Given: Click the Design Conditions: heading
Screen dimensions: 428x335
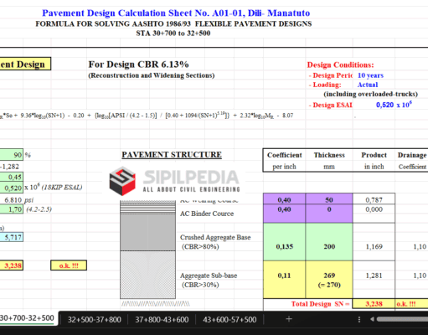Looking at the screenshot, I should [x=340, y=64].
